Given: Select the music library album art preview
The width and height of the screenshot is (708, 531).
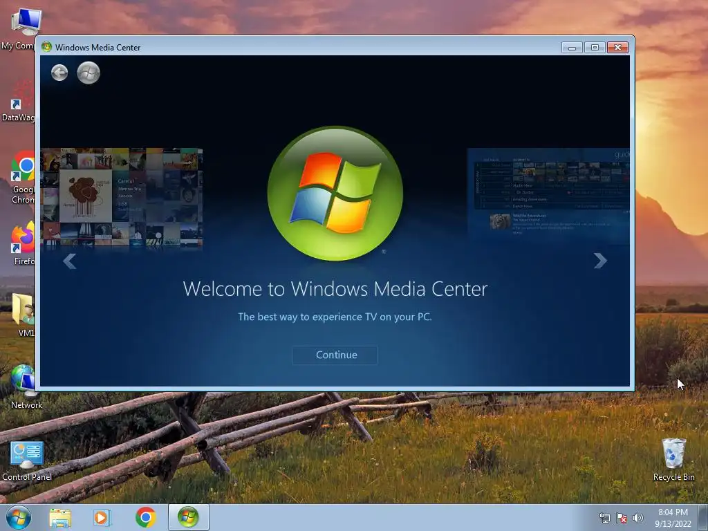Looking at the screenshot, I should pos(122,198).
